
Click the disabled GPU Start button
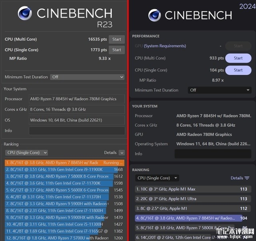238,46
